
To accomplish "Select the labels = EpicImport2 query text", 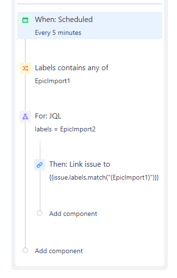I will coord(65,129).
